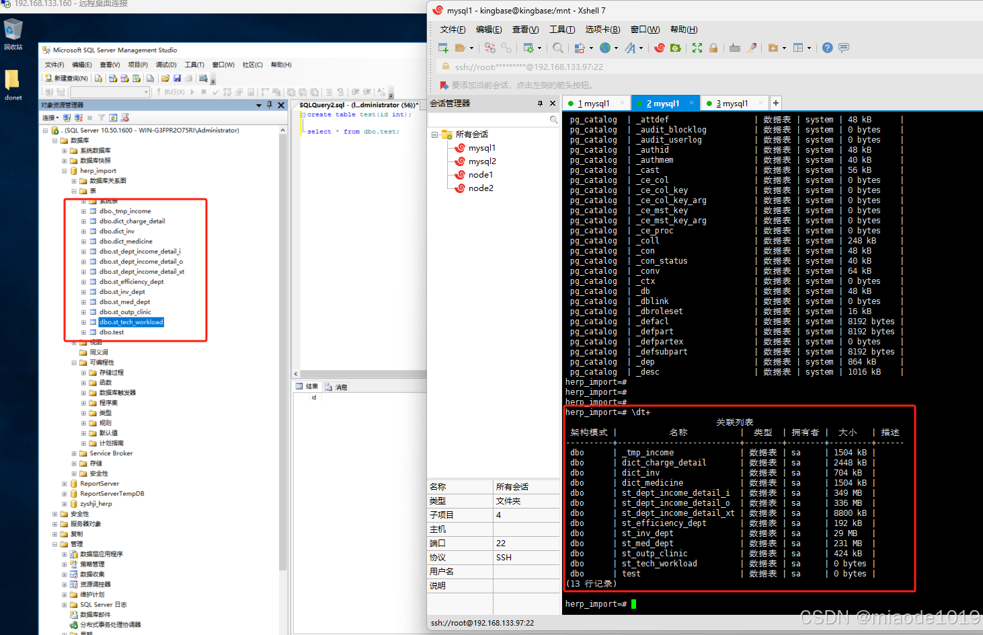The width and height of the screenshot is (983, 635).
Task: Switch to the 消息 messages tab in results pane
Action: tap(336, 387)
